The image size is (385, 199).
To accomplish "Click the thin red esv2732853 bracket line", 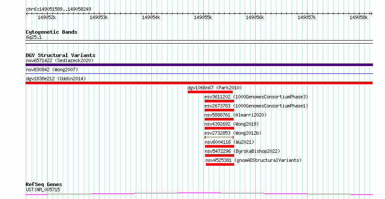I will [219, 137].
